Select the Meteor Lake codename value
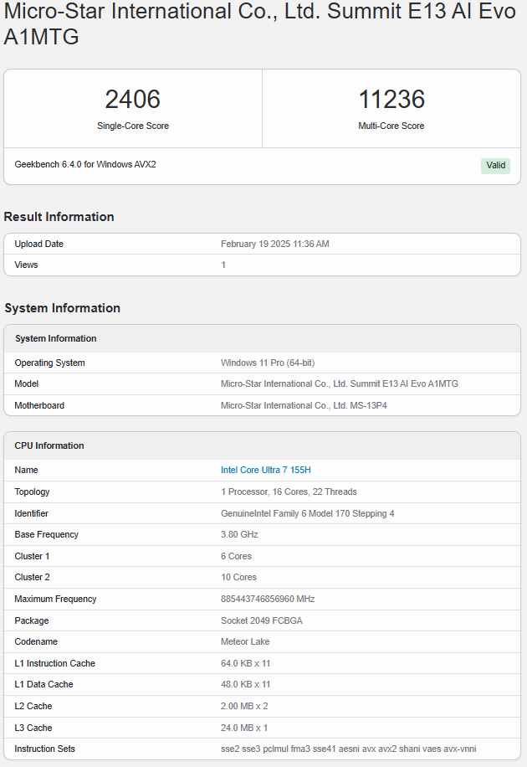The height and width of the screenshot is (767, 527). (245, 641)
